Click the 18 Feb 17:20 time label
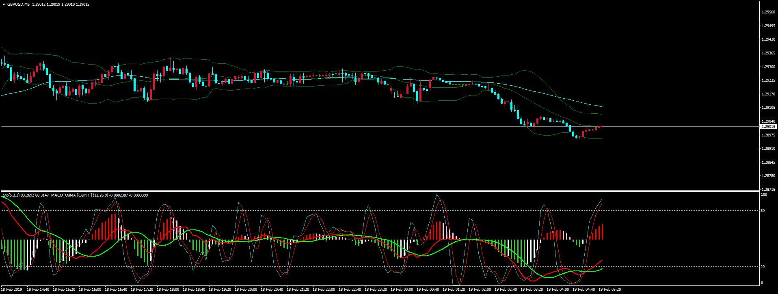 [142, 290]
